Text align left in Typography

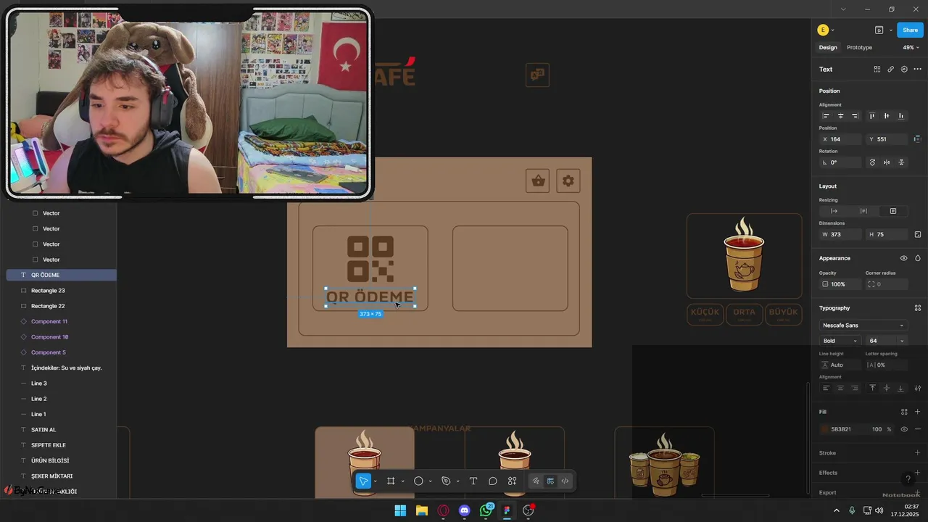[826, 389]
